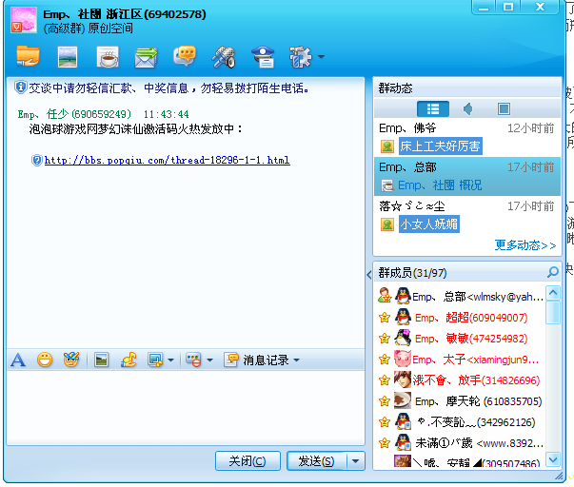Open the smiley emoticon picker
The image size is (574, 487).
point(45,360)
